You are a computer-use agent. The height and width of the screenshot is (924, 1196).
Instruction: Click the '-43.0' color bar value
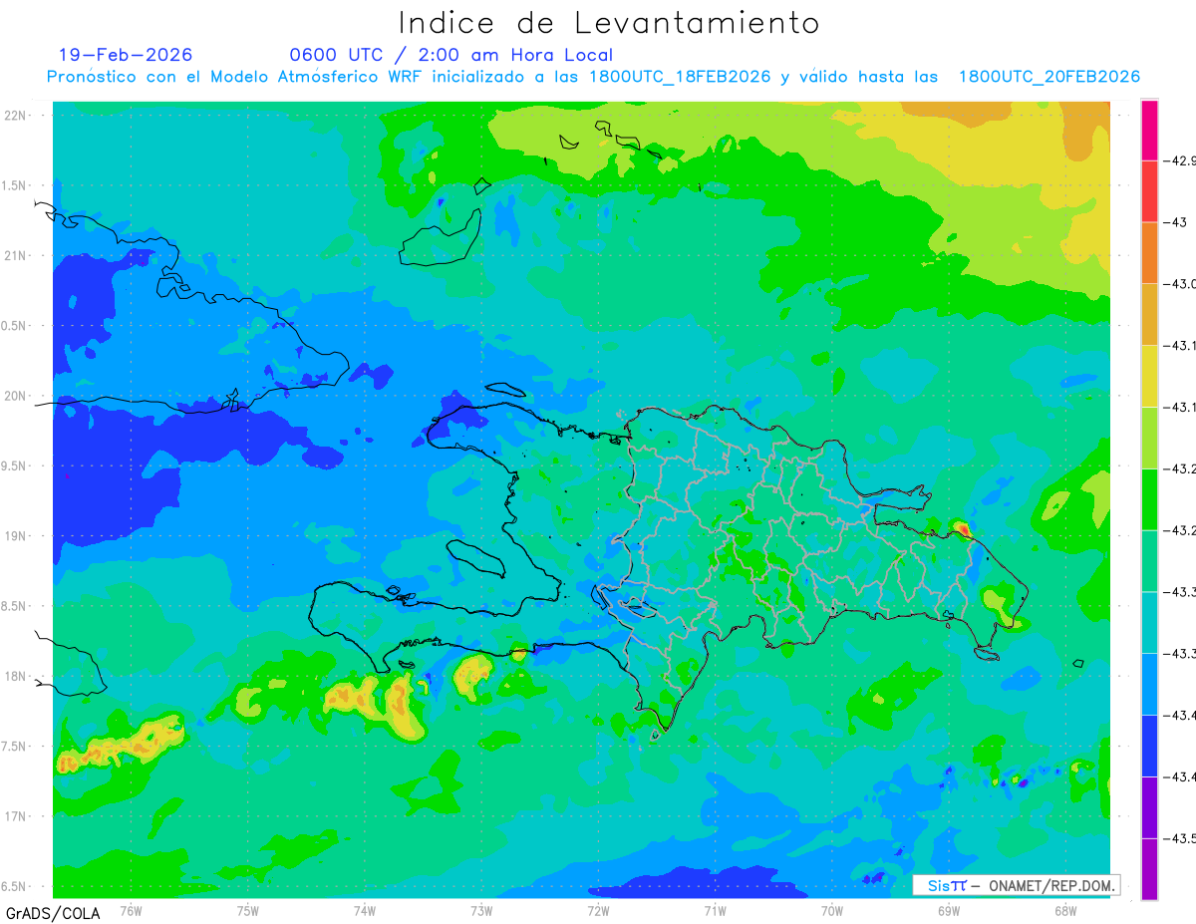[1180, 284]
